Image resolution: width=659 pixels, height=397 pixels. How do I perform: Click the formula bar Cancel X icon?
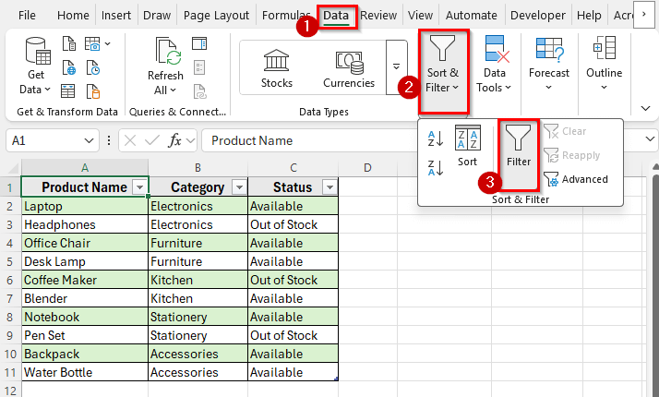(130, 140)
